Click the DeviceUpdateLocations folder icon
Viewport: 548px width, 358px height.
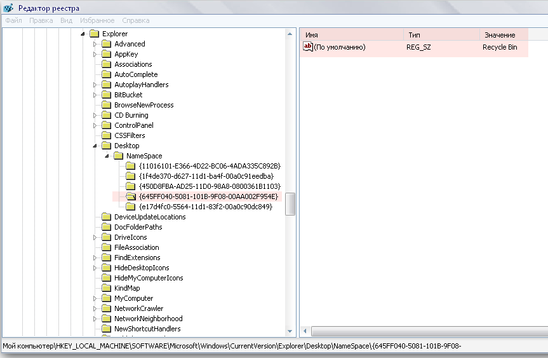[x=106, y=217]
